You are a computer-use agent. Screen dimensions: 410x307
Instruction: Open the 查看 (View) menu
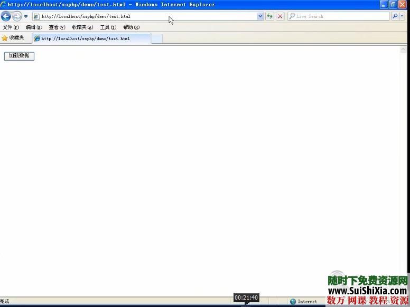pos(57,27)
